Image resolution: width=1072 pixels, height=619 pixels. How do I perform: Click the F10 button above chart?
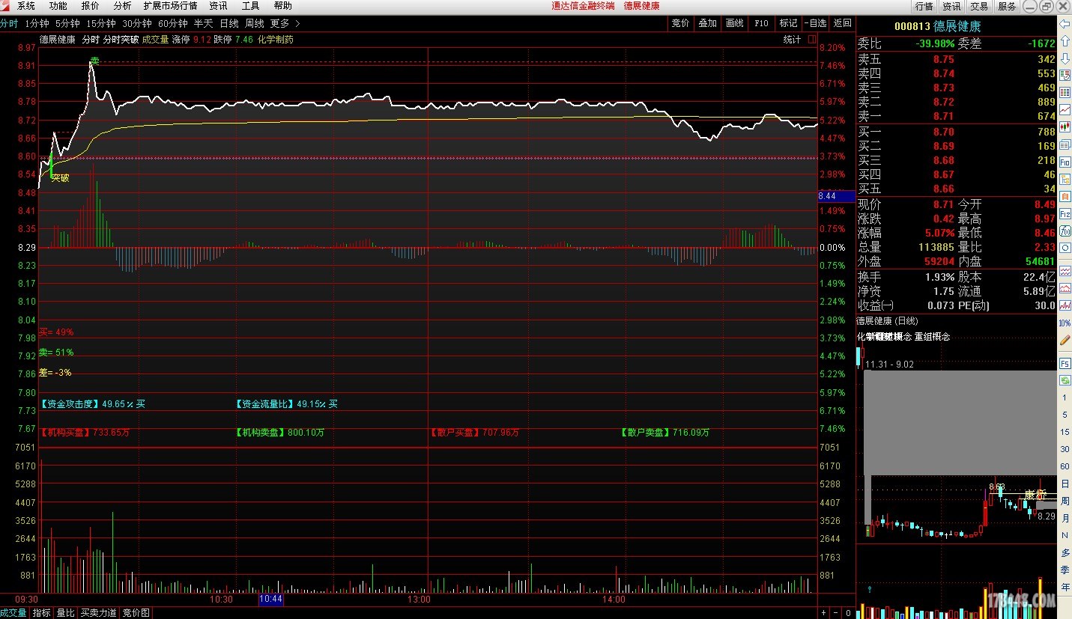click(x=761, y=23)
